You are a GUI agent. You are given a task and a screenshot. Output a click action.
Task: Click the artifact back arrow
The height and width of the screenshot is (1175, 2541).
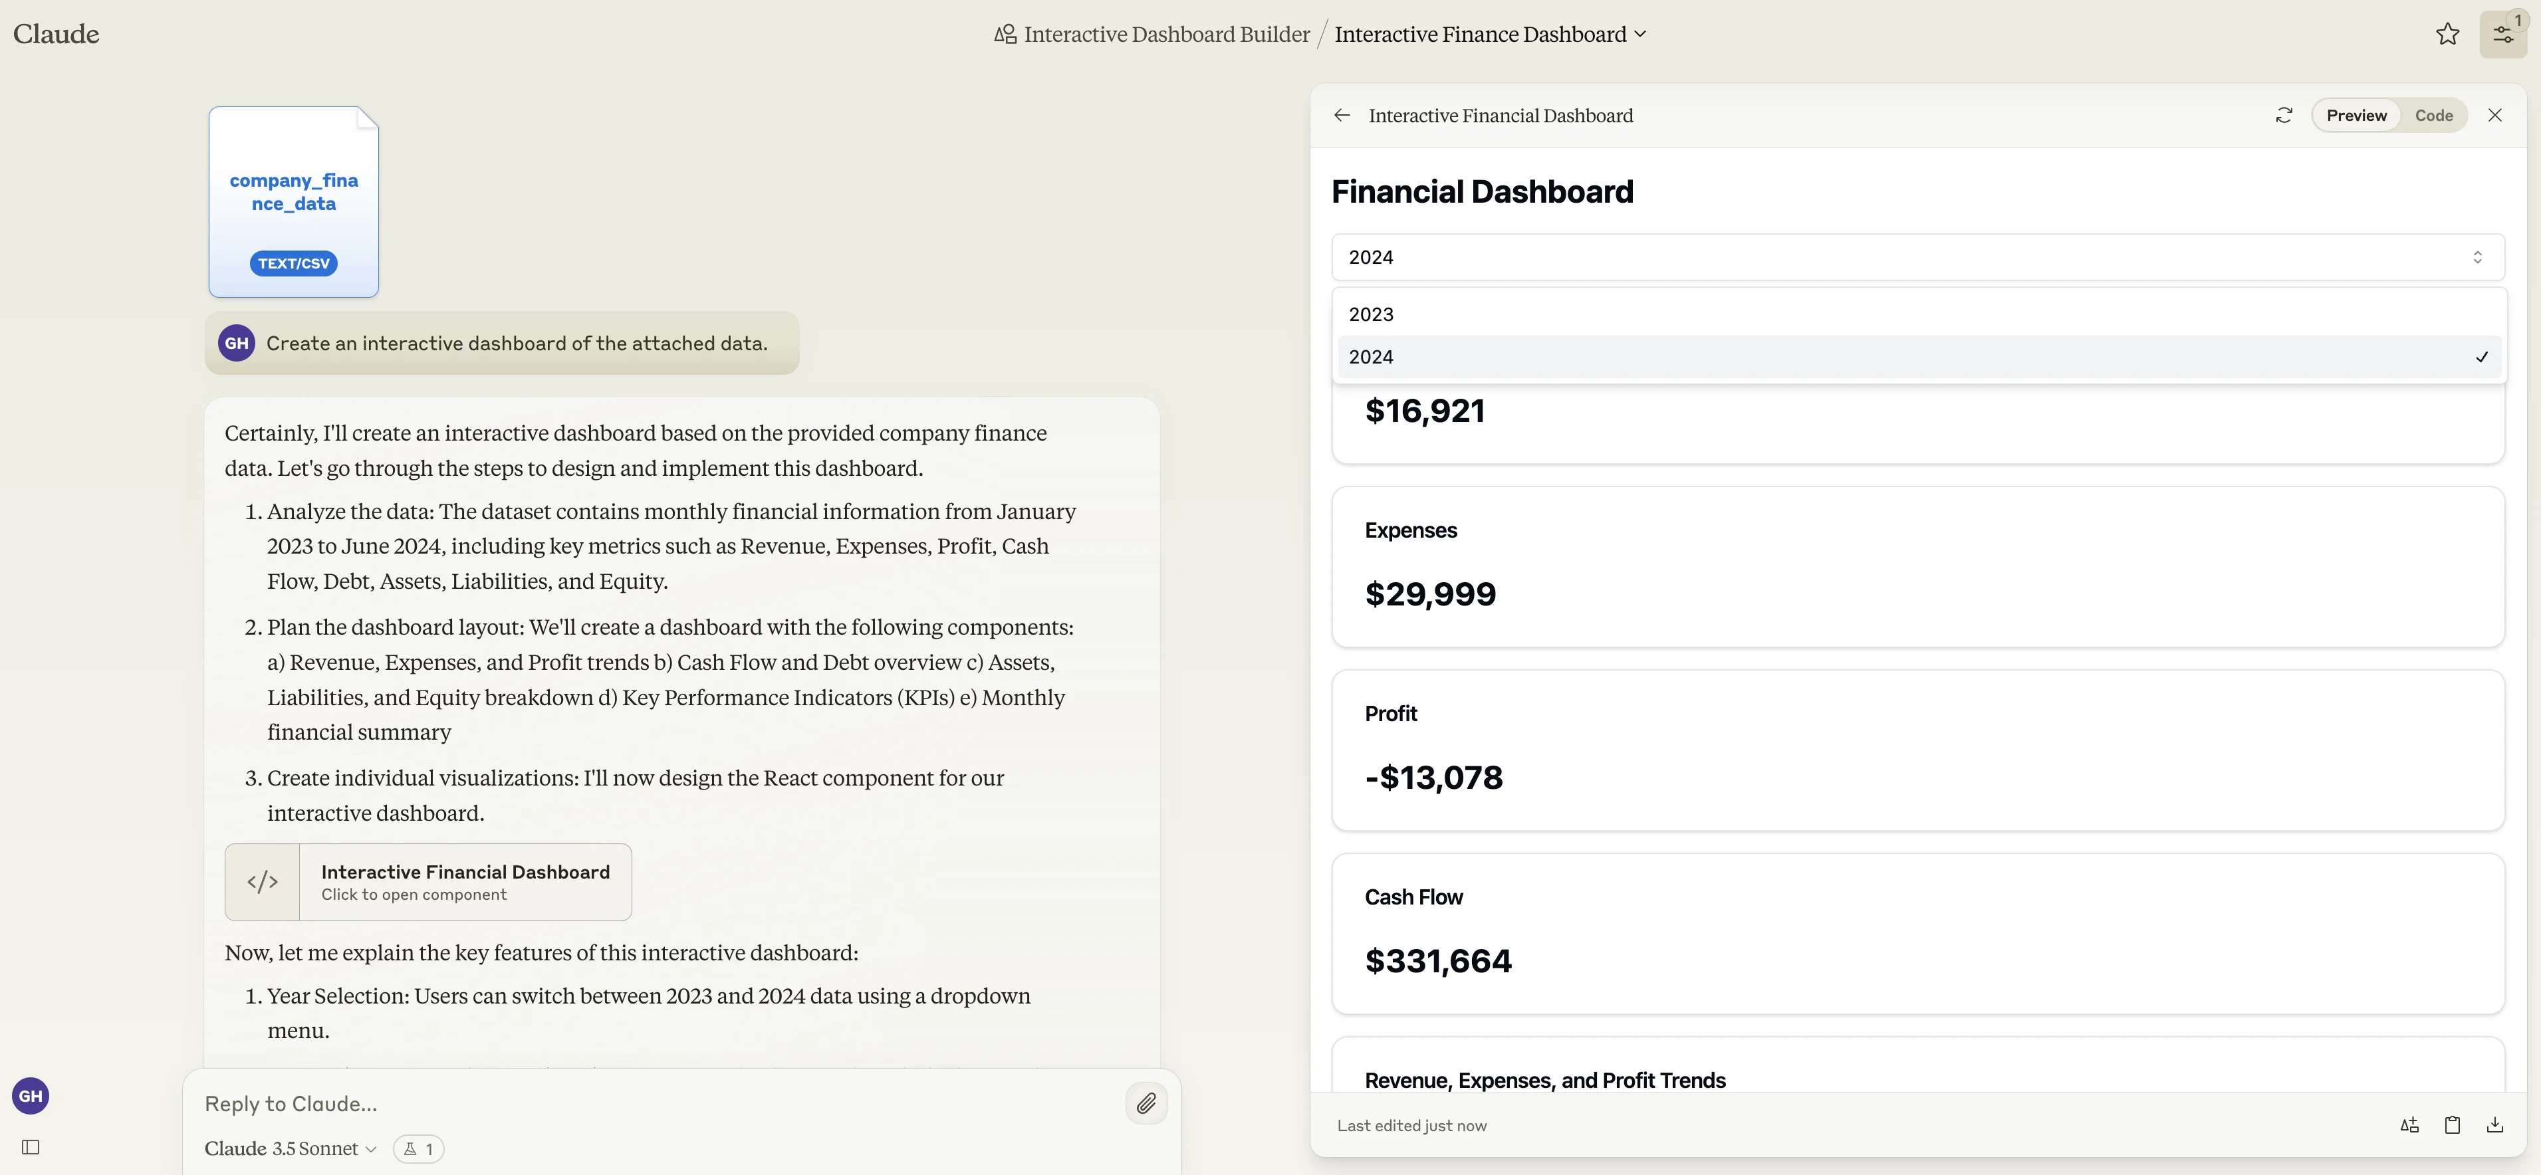[x=1342, y=116]
